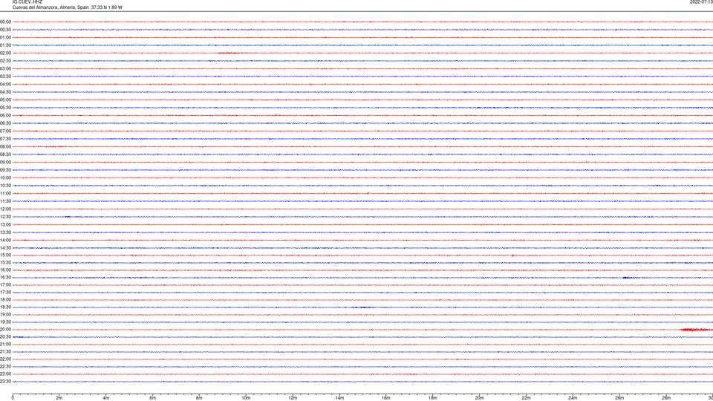Viewport: 713px width, 401px height.
Task: Click the 28m tick label on time axis
Action: coord(666,398)
